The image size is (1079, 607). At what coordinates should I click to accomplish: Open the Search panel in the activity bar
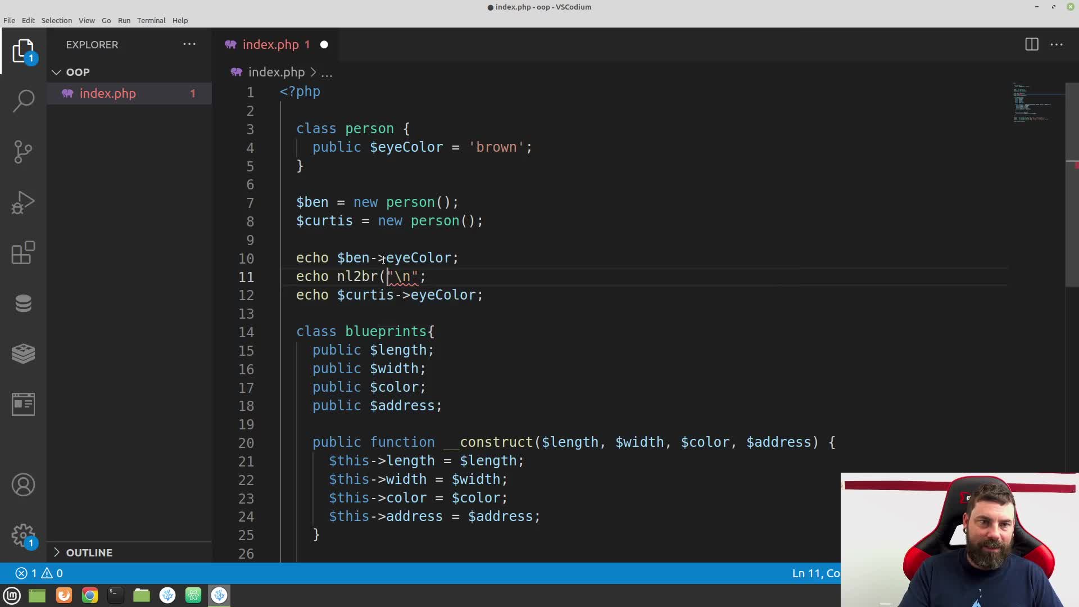23,100
